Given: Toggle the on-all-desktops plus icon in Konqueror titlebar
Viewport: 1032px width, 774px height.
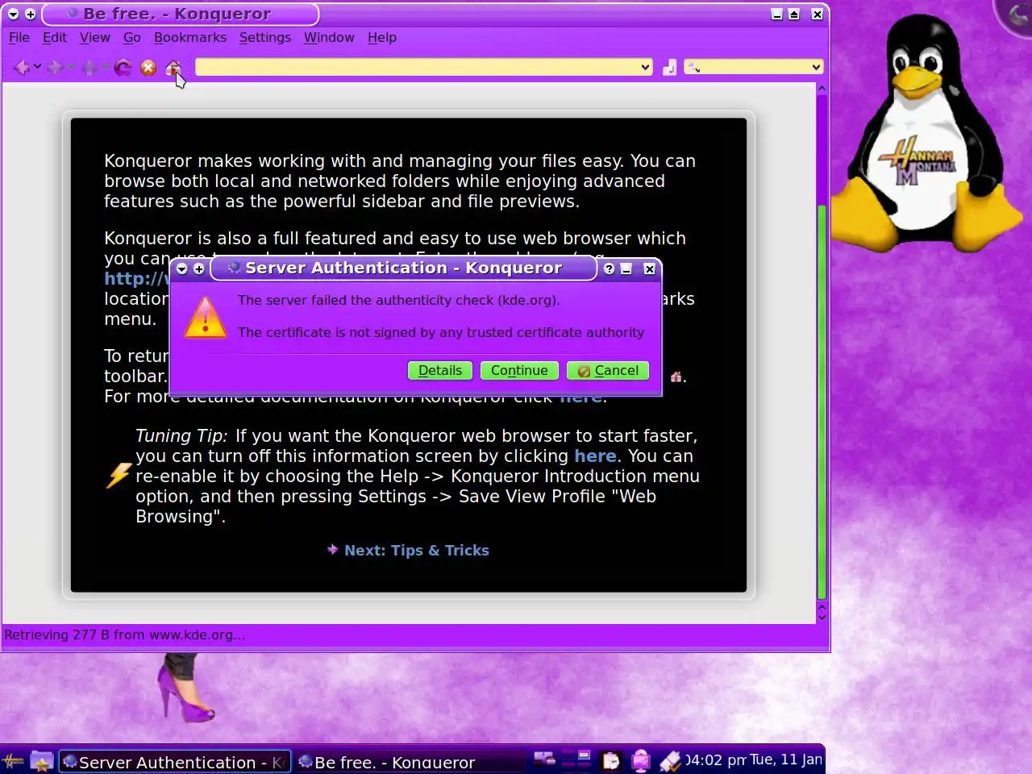Looking at the screenshot, I should click(x=31, y=14).
